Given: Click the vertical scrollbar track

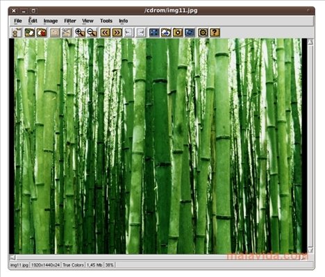Looking at the screenshot, I should pyautogui.click(x=310, y=146).
